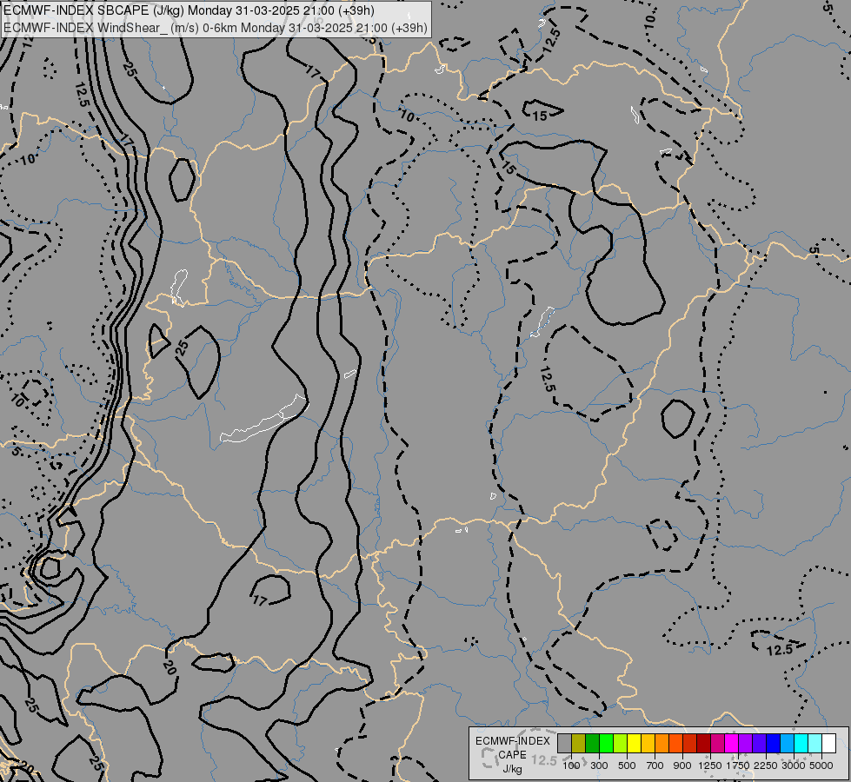Click the legend value 3000
This screenshot has height=782, width=851.
tap(794, 765)
